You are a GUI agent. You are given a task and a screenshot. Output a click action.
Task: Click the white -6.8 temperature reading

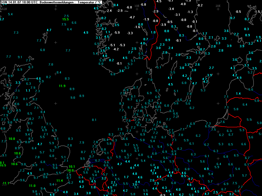click(143, 5)
